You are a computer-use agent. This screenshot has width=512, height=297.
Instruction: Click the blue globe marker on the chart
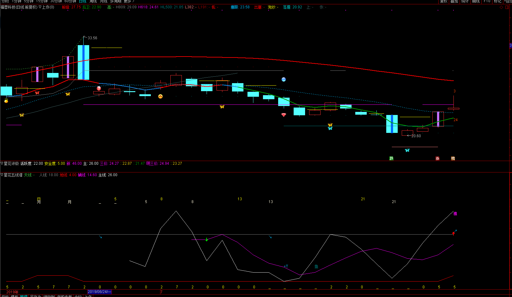[284, 79]
